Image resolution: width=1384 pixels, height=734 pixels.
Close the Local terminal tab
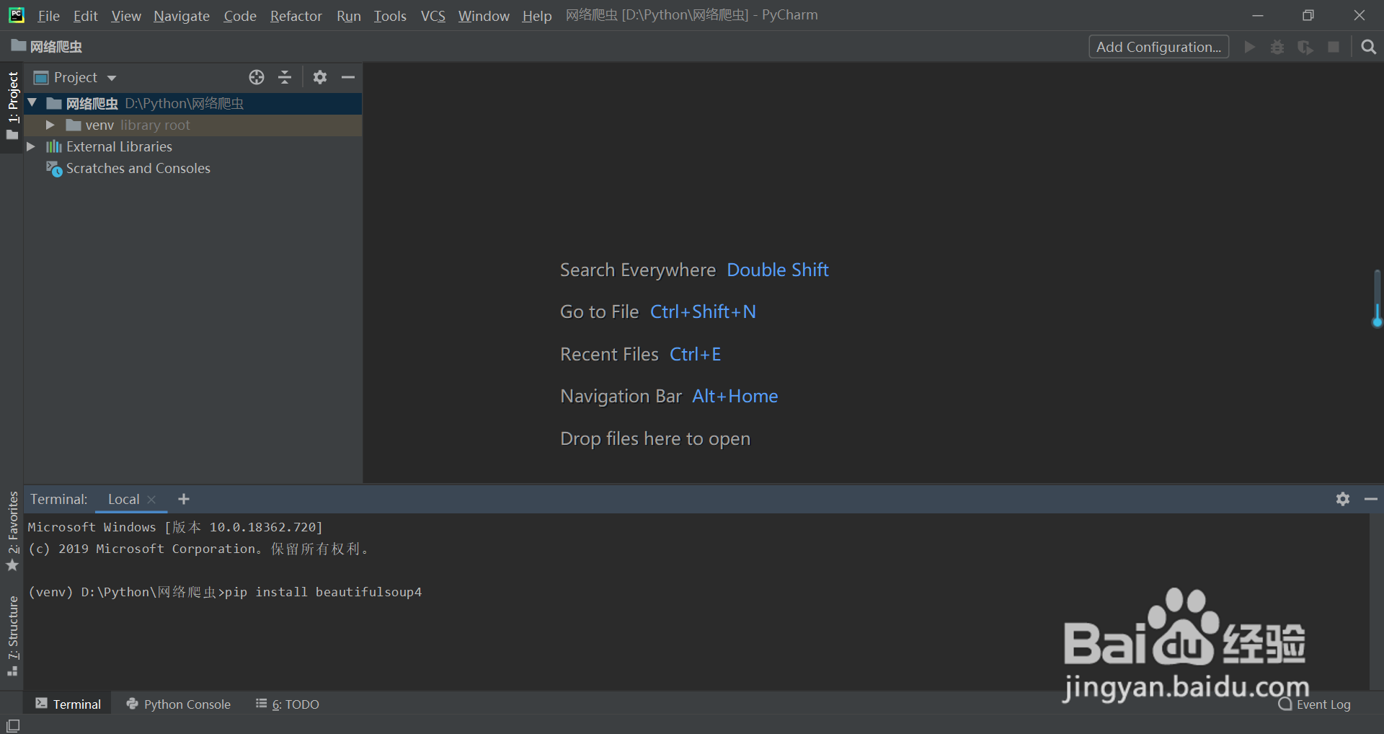[x=151, y=500]
